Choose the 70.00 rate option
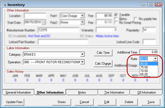 click(x=149, y=71)
